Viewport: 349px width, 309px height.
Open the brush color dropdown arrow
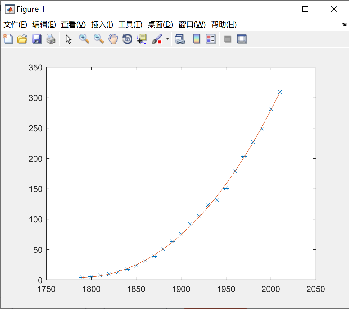[168, 39]
